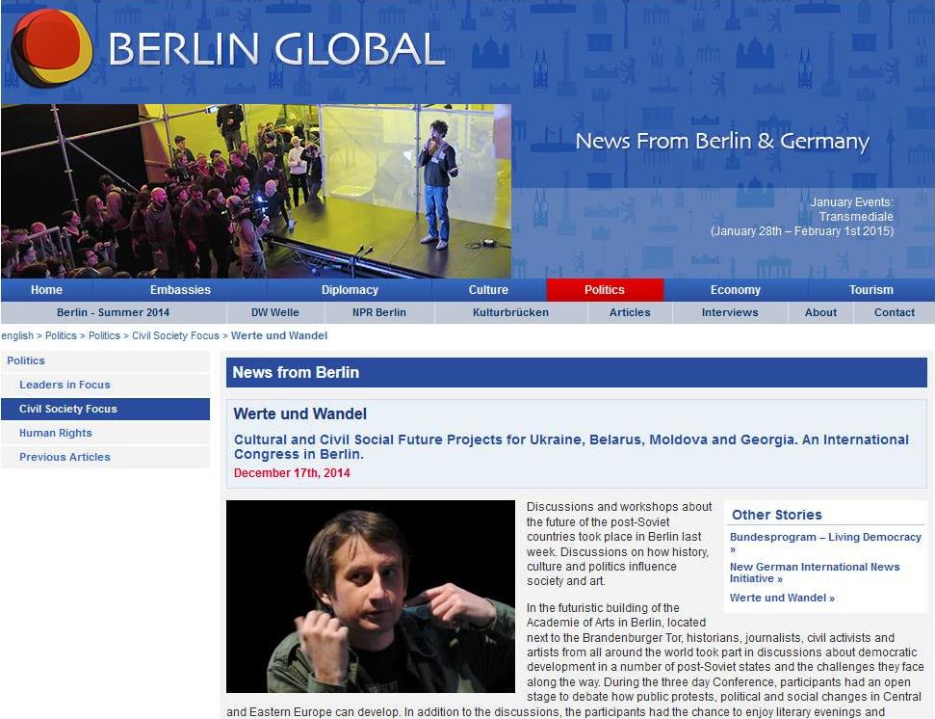Click the Transmediale January Events text

click(802, 217)
